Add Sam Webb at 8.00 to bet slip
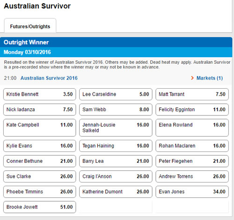 pyautogui.click(x=116, y=110)
